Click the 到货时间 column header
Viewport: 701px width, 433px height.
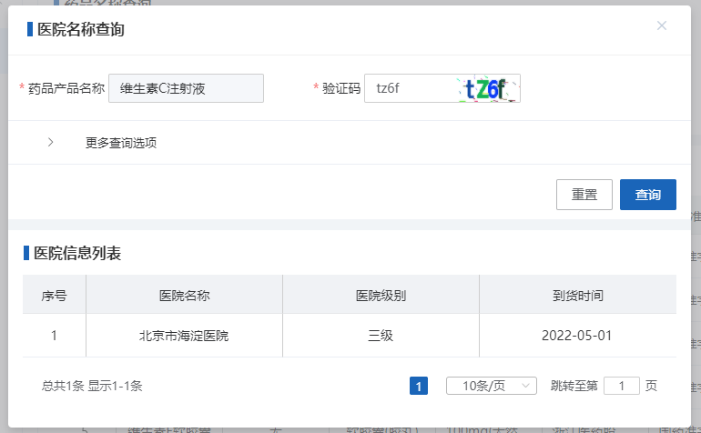click(577, 296)
